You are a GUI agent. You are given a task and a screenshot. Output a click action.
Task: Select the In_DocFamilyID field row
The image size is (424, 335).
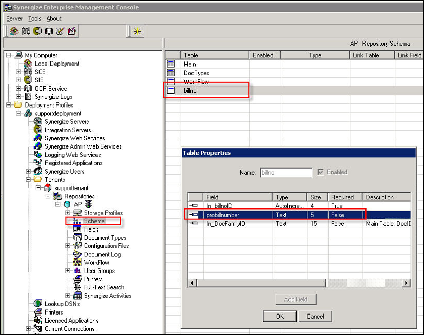click(x=299, y=224)
